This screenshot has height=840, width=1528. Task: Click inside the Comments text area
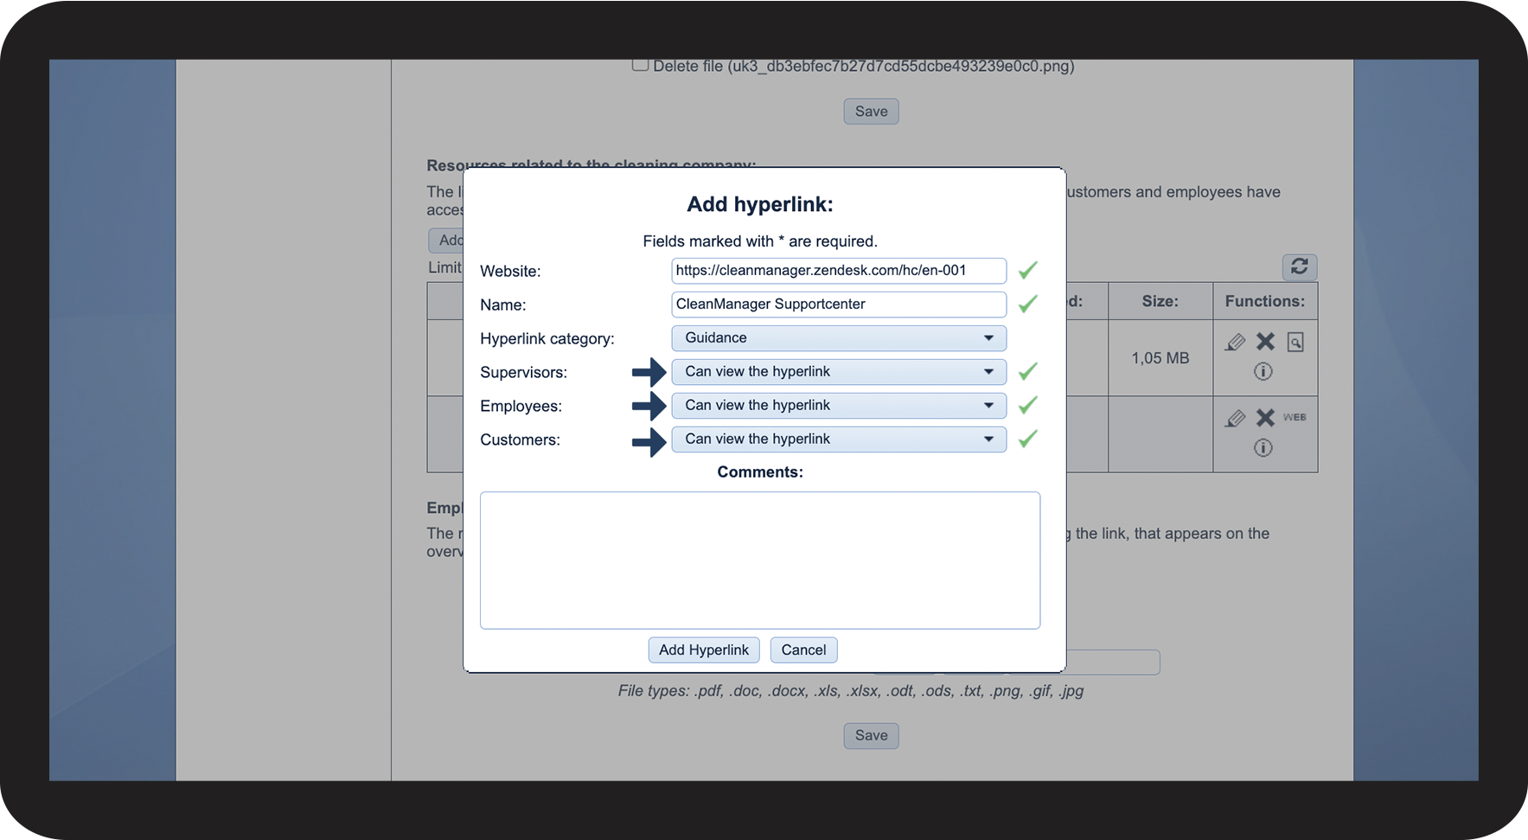pyautogui.click(x=759, y=560)
